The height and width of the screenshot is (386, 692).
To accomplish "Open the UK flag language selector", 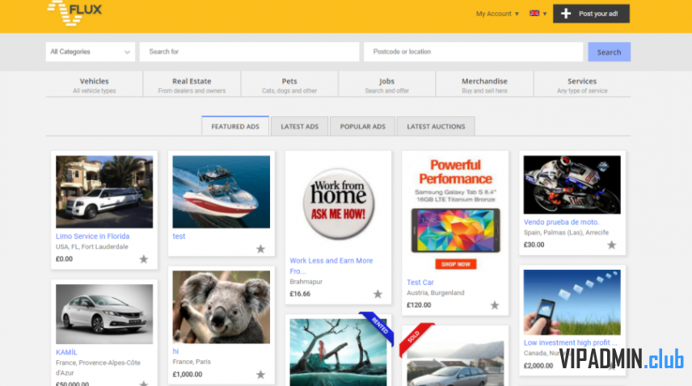I will [x=534, y=13].
